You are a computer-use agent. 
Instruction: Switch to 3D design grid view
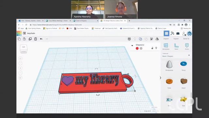167,33
